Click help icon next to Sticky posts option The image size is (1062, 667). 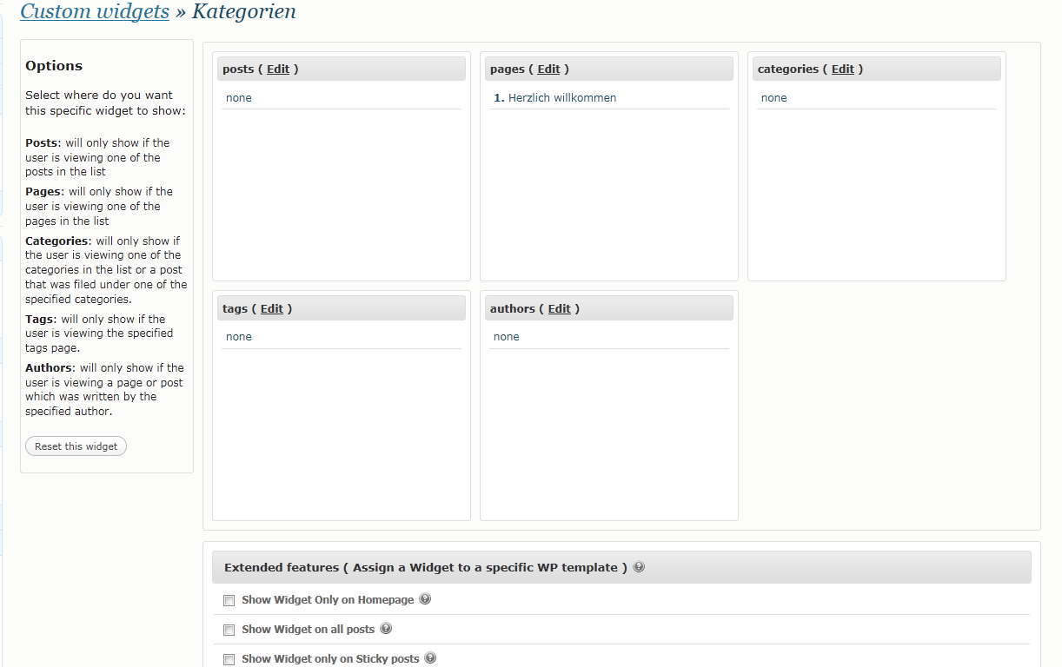430,658
